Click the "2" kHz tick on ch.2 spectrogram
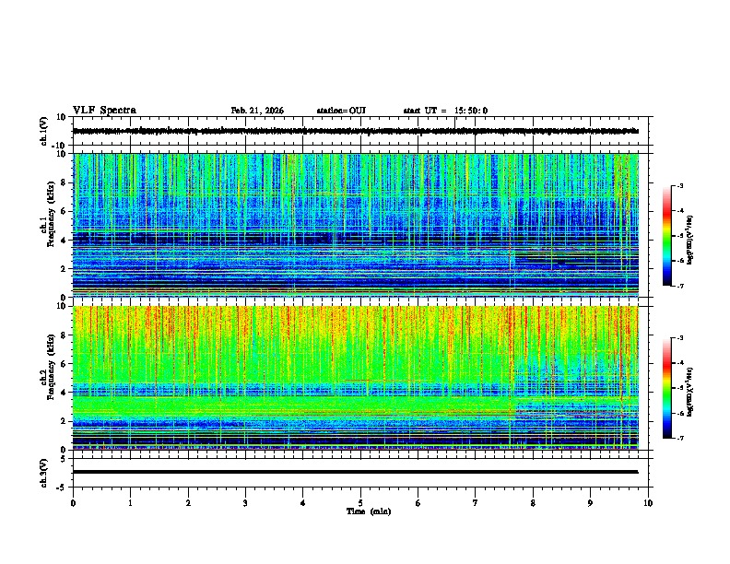This screenshot has height=564, width=730. tap(64, 421)
